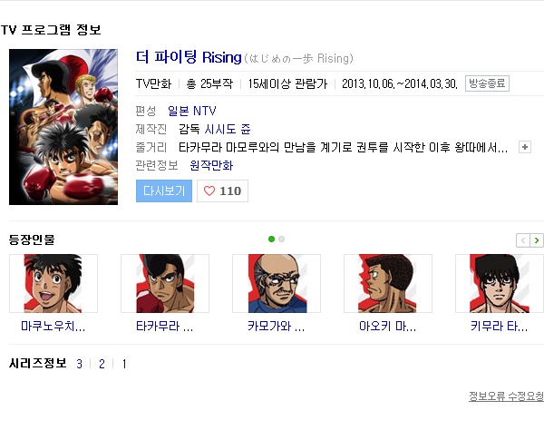This screenshot has width=544, height=430.
Task: Select the second gray carousel page dot
Action: [x=281, y=239]
